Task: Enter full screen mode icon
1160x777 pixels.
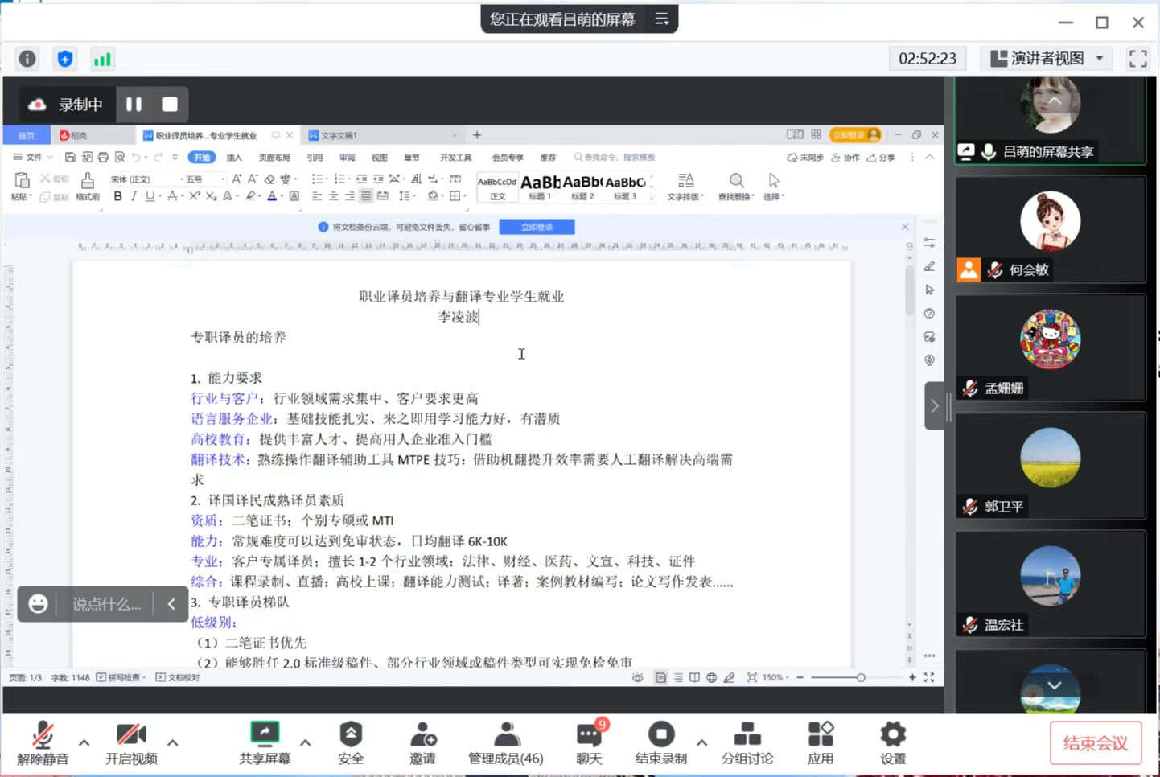Action: 1137,59
